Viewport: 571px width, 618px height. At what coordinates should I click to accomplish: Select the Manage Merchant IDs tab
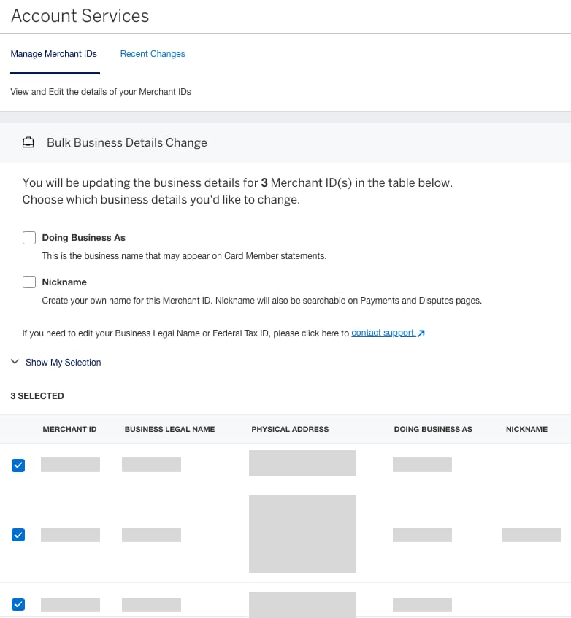[54, 54]
